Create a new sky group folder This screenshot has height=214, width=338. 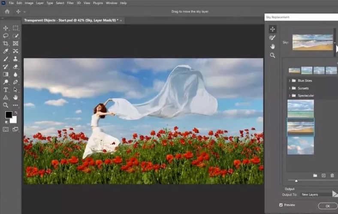pyautogui.click(x=315, y=175)
